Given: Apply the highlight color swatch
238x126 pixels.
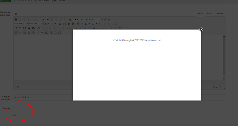Looking at the screenshot, I should pyautogui.click(x=52, y=24).
